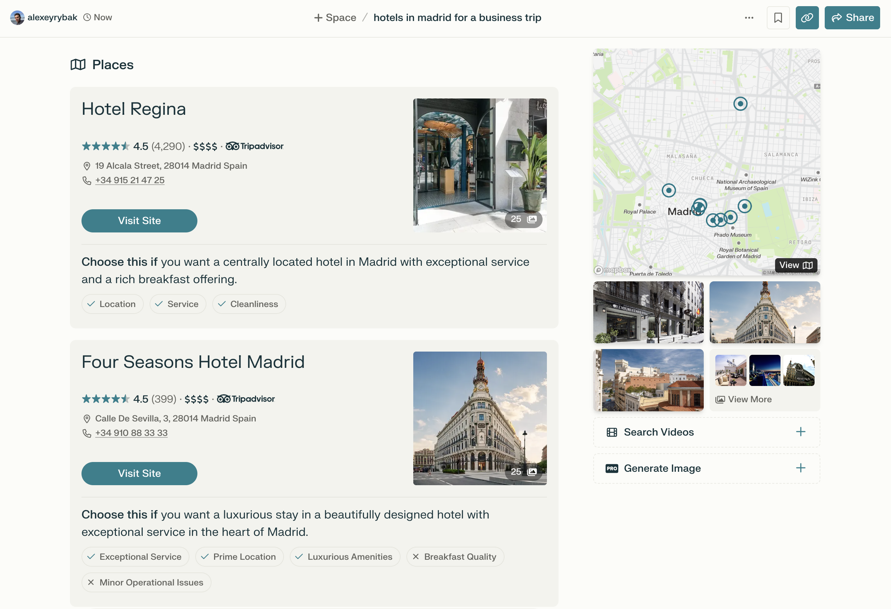Select the Minor Operational Issues tag chip
Viewport: 891px width, 609px height.
pos(146,582)
